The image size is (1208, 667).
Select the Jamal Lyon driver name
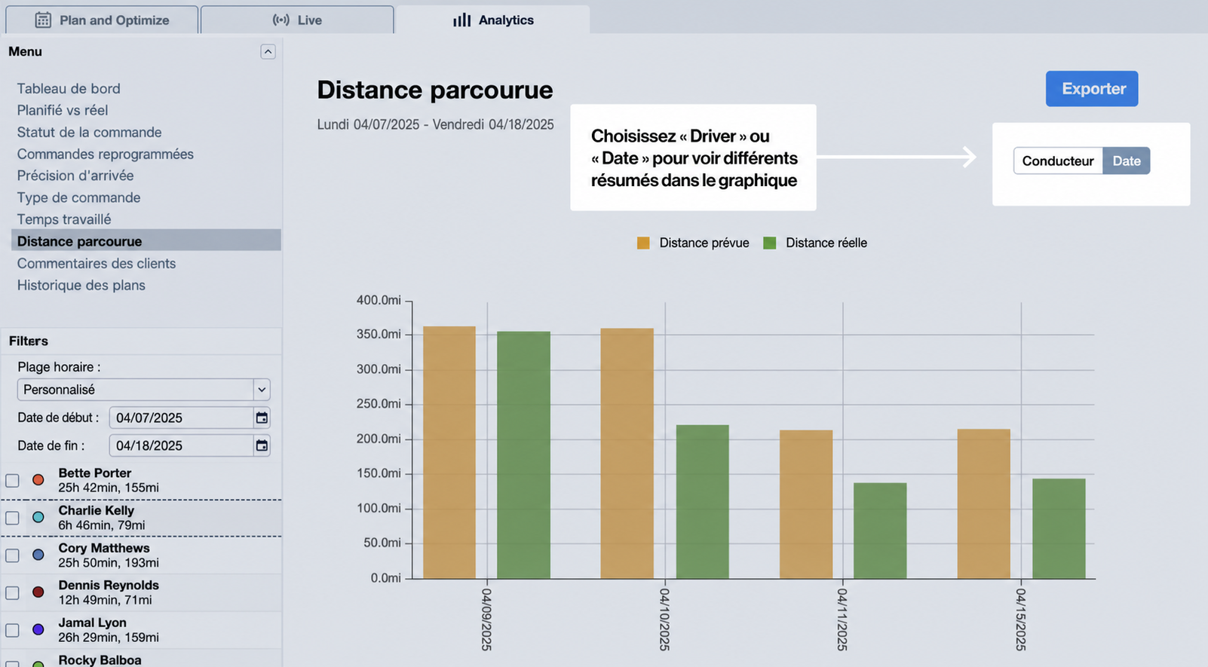click(x=93, y=623)
